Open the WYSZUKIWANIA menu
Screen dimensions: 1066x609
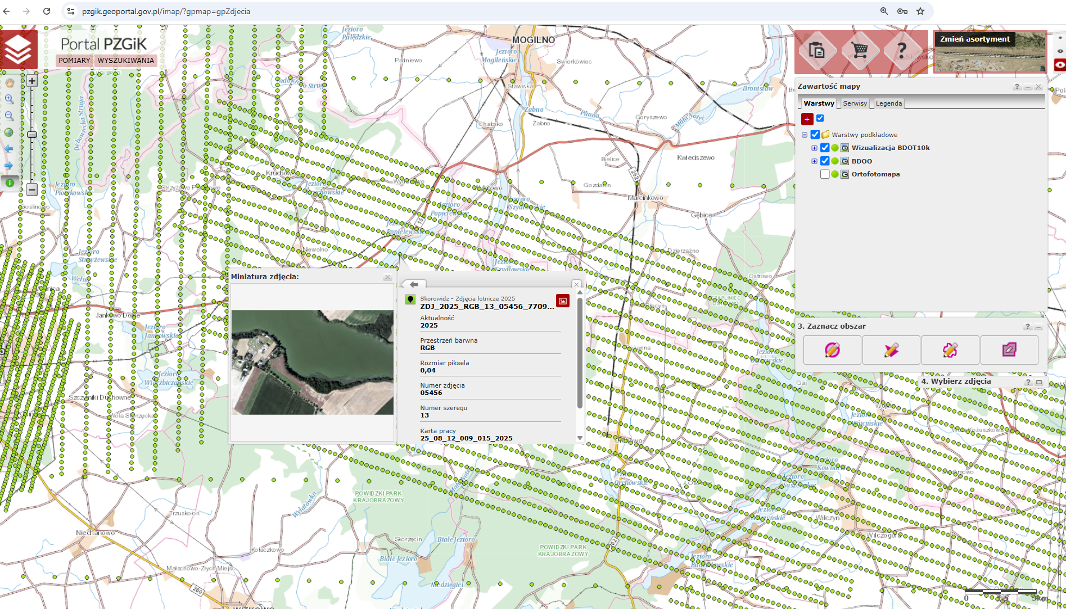pos(125,61)
